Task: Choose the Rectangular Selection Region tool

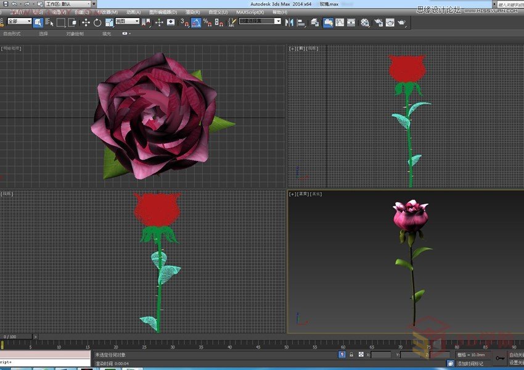Action: [x=61, y=23]
